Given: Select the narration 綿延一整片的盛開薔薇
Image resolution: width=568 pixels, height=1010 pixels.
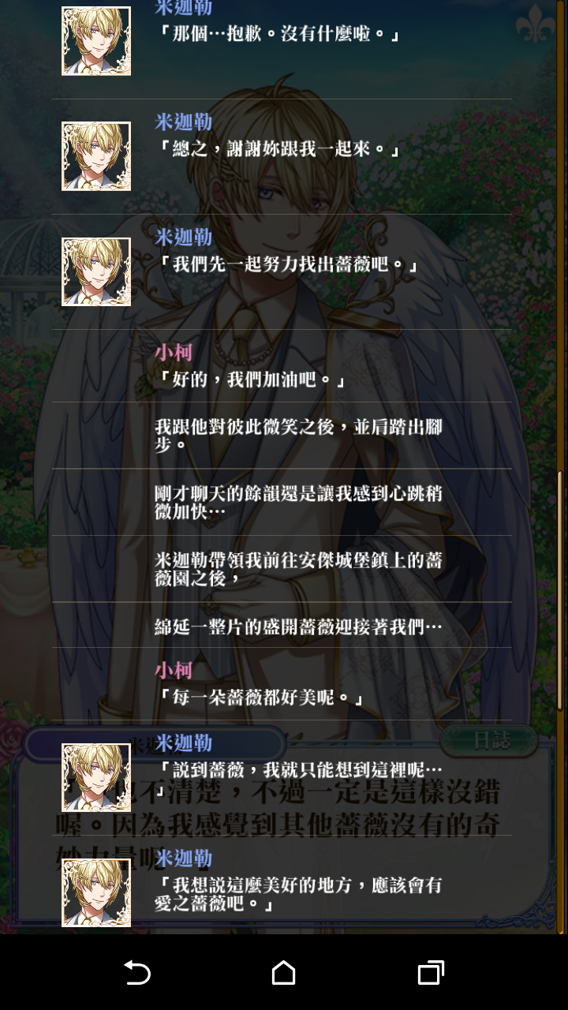Looking at the screenshot, I should click(x=298, y=627).
